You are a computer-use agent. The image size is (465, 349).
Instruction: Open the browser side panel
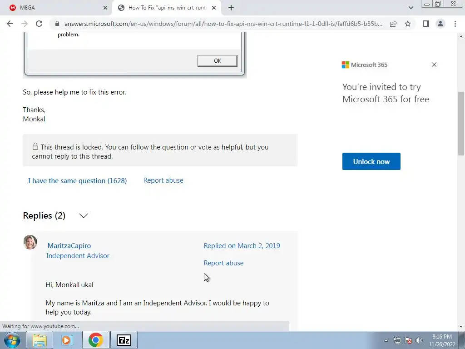click(x=426, y=24)
